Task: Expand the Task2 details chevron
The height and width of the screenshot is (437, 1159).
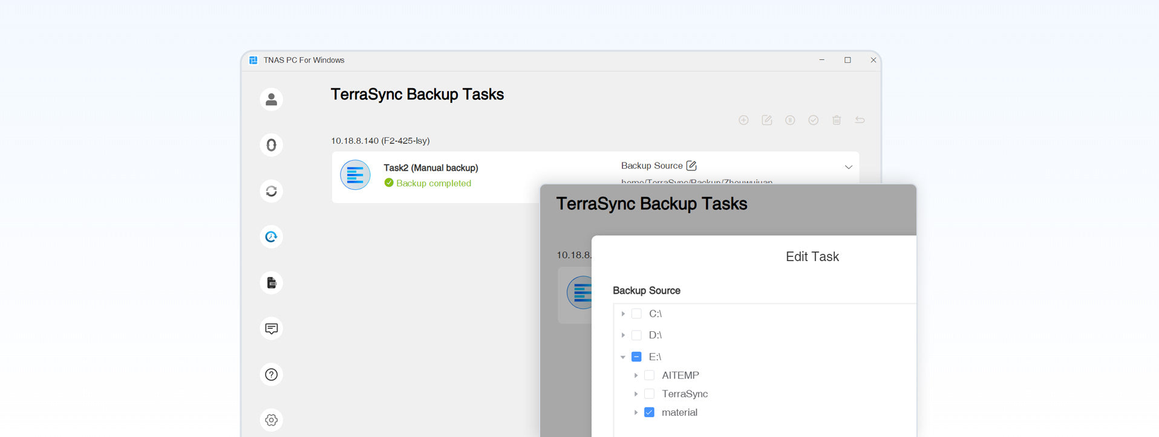Action: pyautogui.click(x=848, y=167)
